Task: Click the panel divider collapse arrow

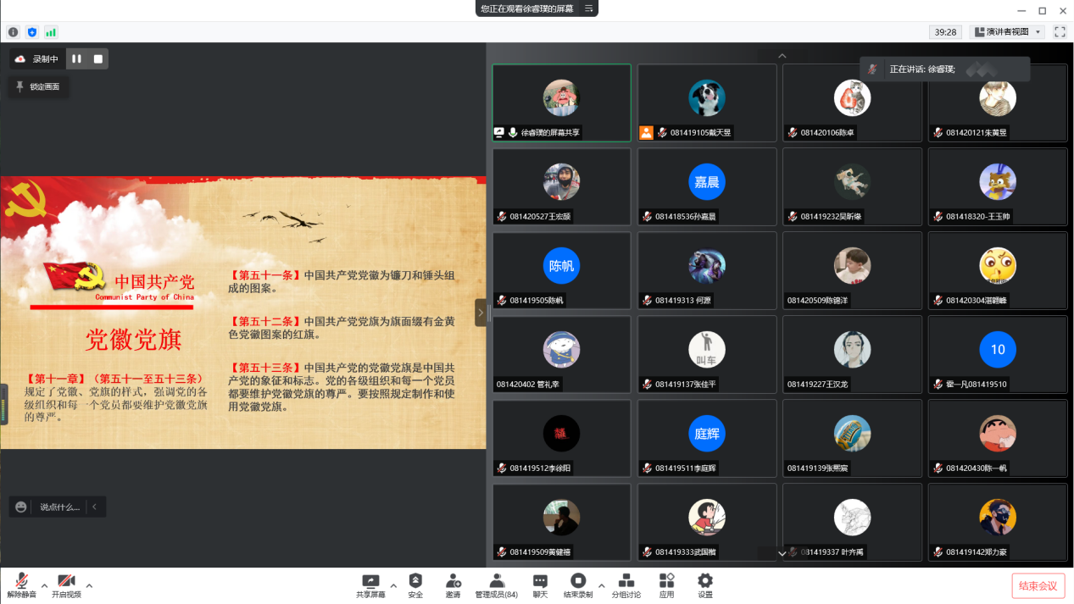Action: point(481,313)
